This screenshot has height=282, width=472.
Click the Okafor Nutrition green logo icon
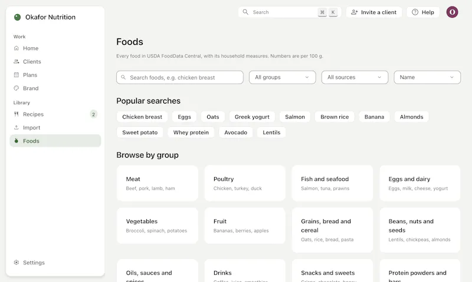[x=18, y=17]
